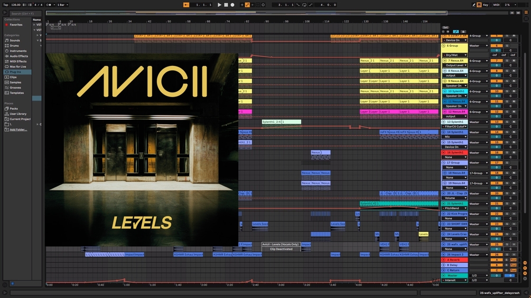Click the Clip Deactivated vocals clip
The height and width of the screenshot is (298, 531).
281,247
